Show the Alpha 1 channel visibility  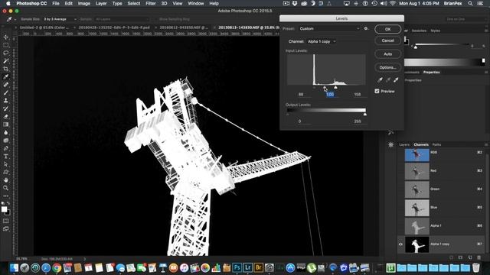pyautogui.click(x=400, y=226)
